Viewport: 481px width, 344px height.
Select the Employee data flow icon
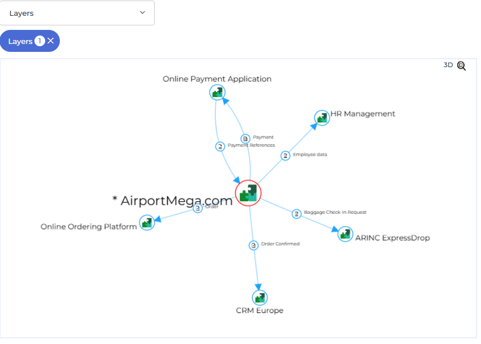click(286, 155)
